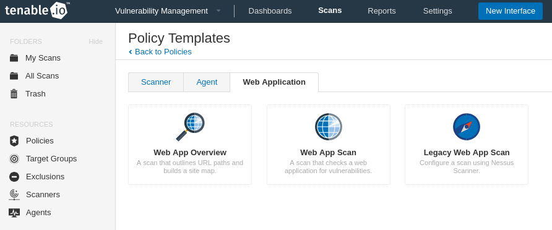Go to Reports in the top navigation
The image size is (552, 230).
pyautogui.click(x=382, y=11)
